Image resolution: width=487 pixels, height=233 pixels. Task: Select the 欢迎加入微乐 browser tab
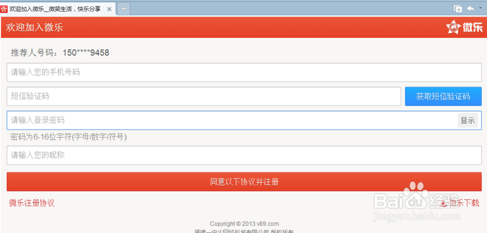click(x=58, y=9)
